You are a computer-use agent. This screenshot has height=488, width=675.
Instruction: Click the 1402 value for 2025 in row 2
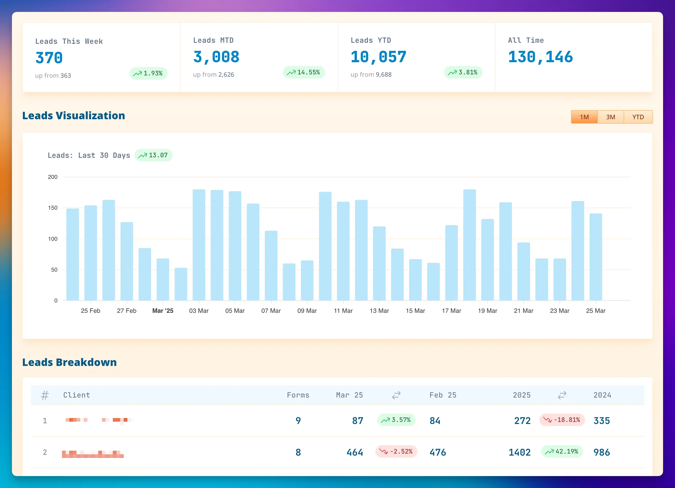pyautogui.click(x=519, y=452)
